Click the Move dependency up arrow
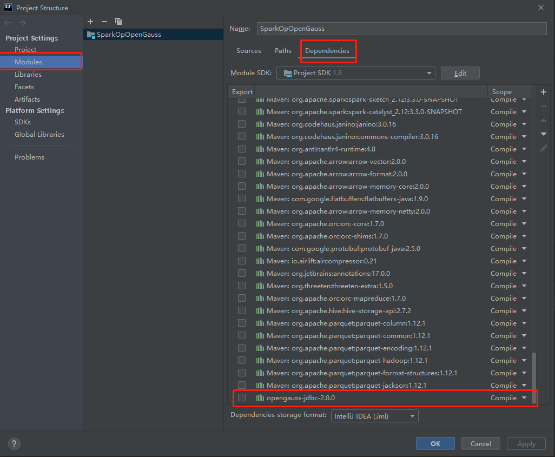The width and height of the screenshot is (555, 457). click(x=544, y=121)
